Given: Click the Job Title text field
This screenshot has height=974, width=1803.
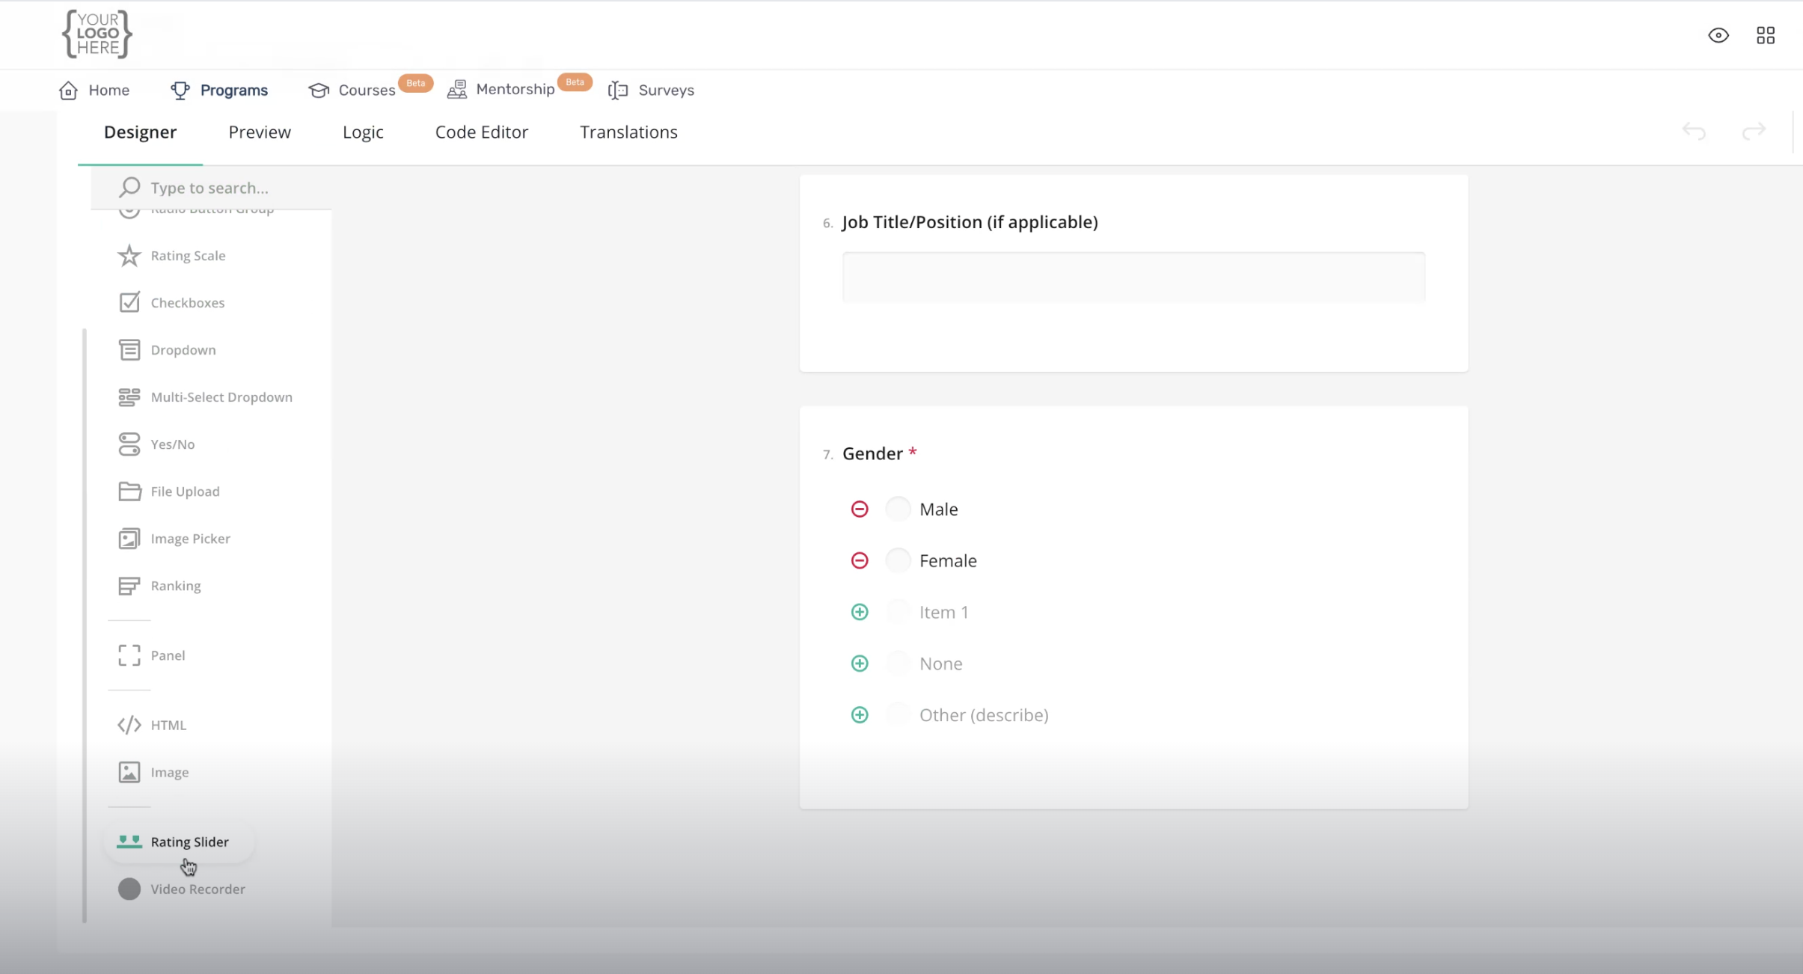Looking at the screenshot, I should (x=1133, y=277).
